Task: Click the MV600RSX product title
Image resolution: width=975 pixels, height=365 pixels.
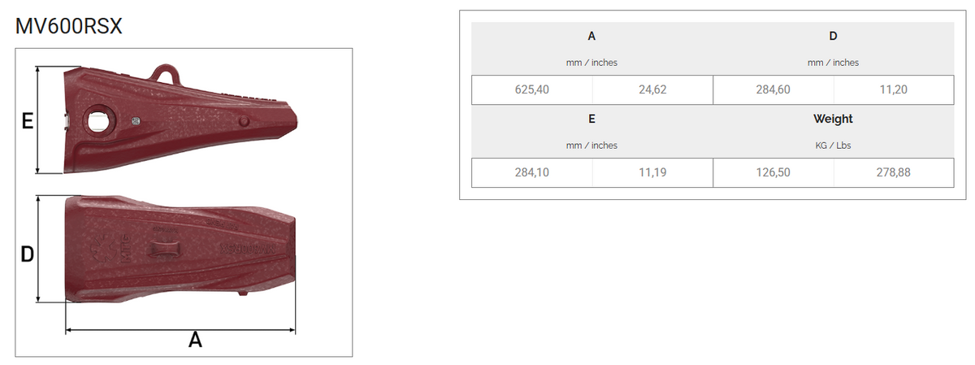Action: pyautogui.click(x=69, y=24)
